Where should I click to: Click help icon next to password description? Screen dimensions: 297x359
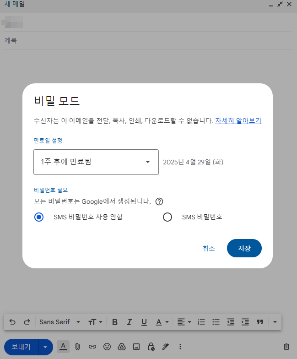[160, 201]
